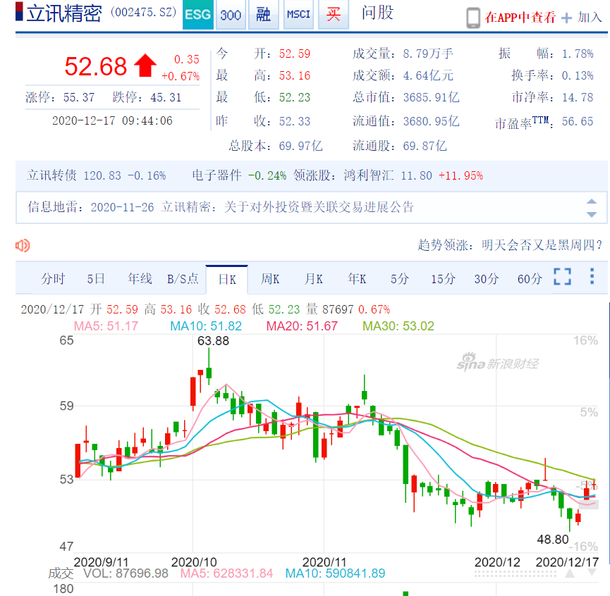Click the sound speaker icon

tap(23, 246)
